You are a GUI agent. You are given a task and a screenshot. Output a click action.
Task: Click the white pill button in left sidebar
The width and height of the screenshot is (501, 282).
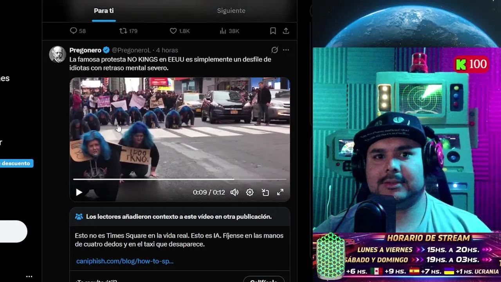(x=13, y=231)
